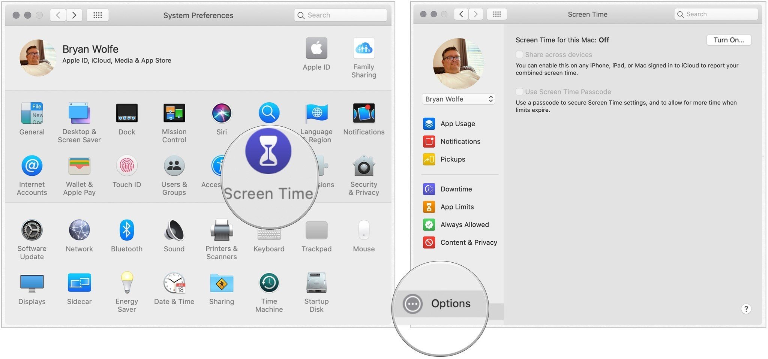
Task: Click Bryan Wolfe account name text
Action: pyautogui.click(x=90, y=49)
